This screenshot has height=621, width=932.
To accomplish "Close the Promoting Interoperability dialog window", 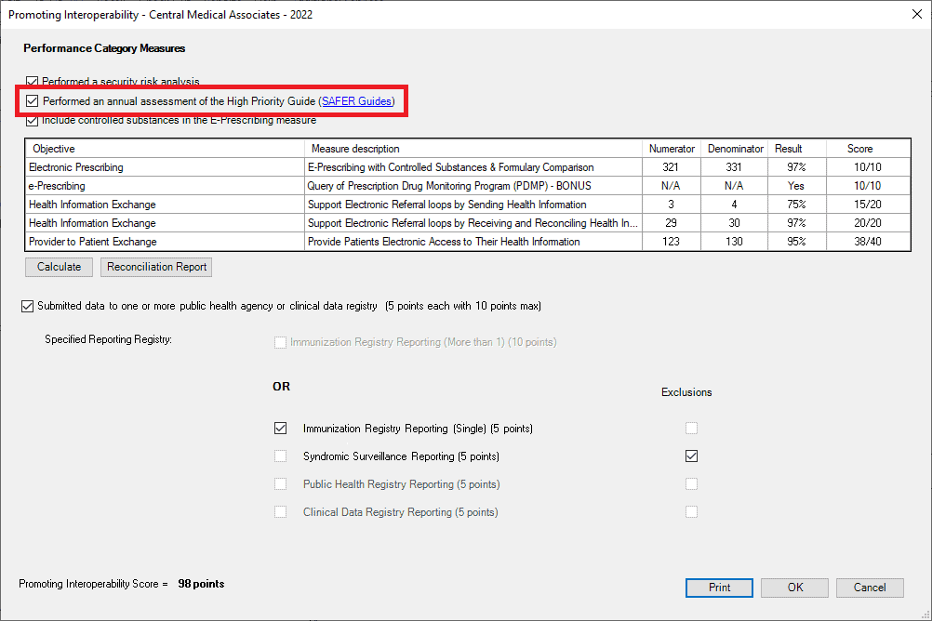I will (912, 14).
